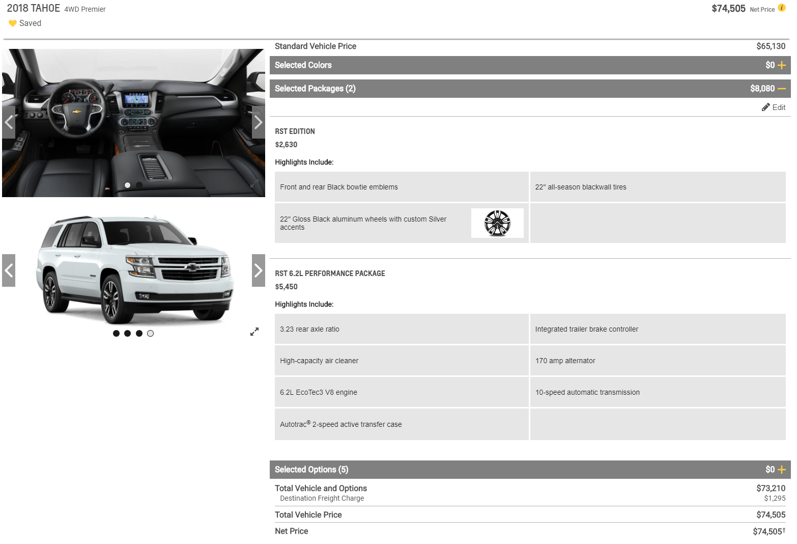Click '22" Gloss Black aluminum wheels' text
The width and height of the screenshot is (797, 544).
[x=363, y=223]
